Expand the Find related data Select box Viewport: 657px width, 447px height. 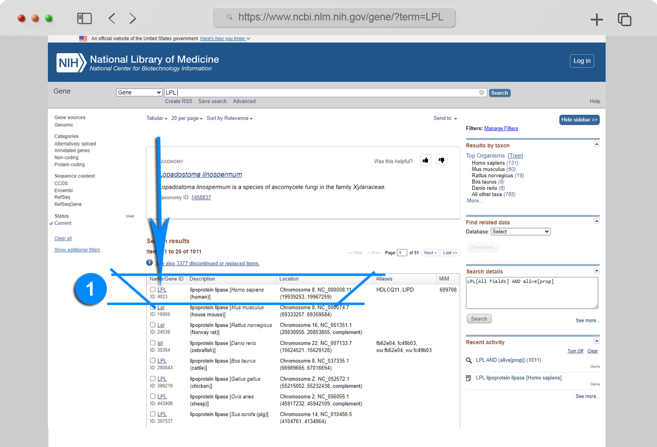[520, 232]
